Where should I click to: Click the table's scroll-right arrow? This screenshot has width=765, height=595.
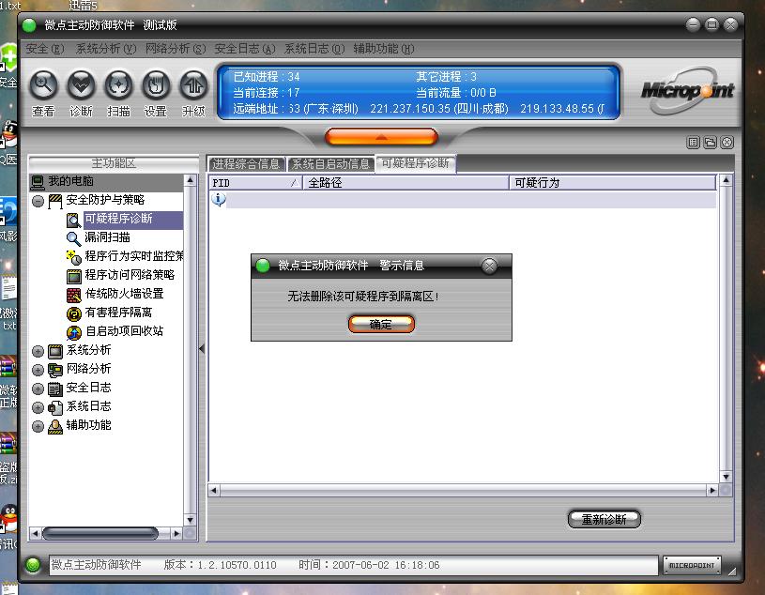712,490
